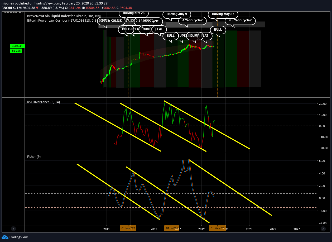Click the green 9604.38 price label

point(17,46)
